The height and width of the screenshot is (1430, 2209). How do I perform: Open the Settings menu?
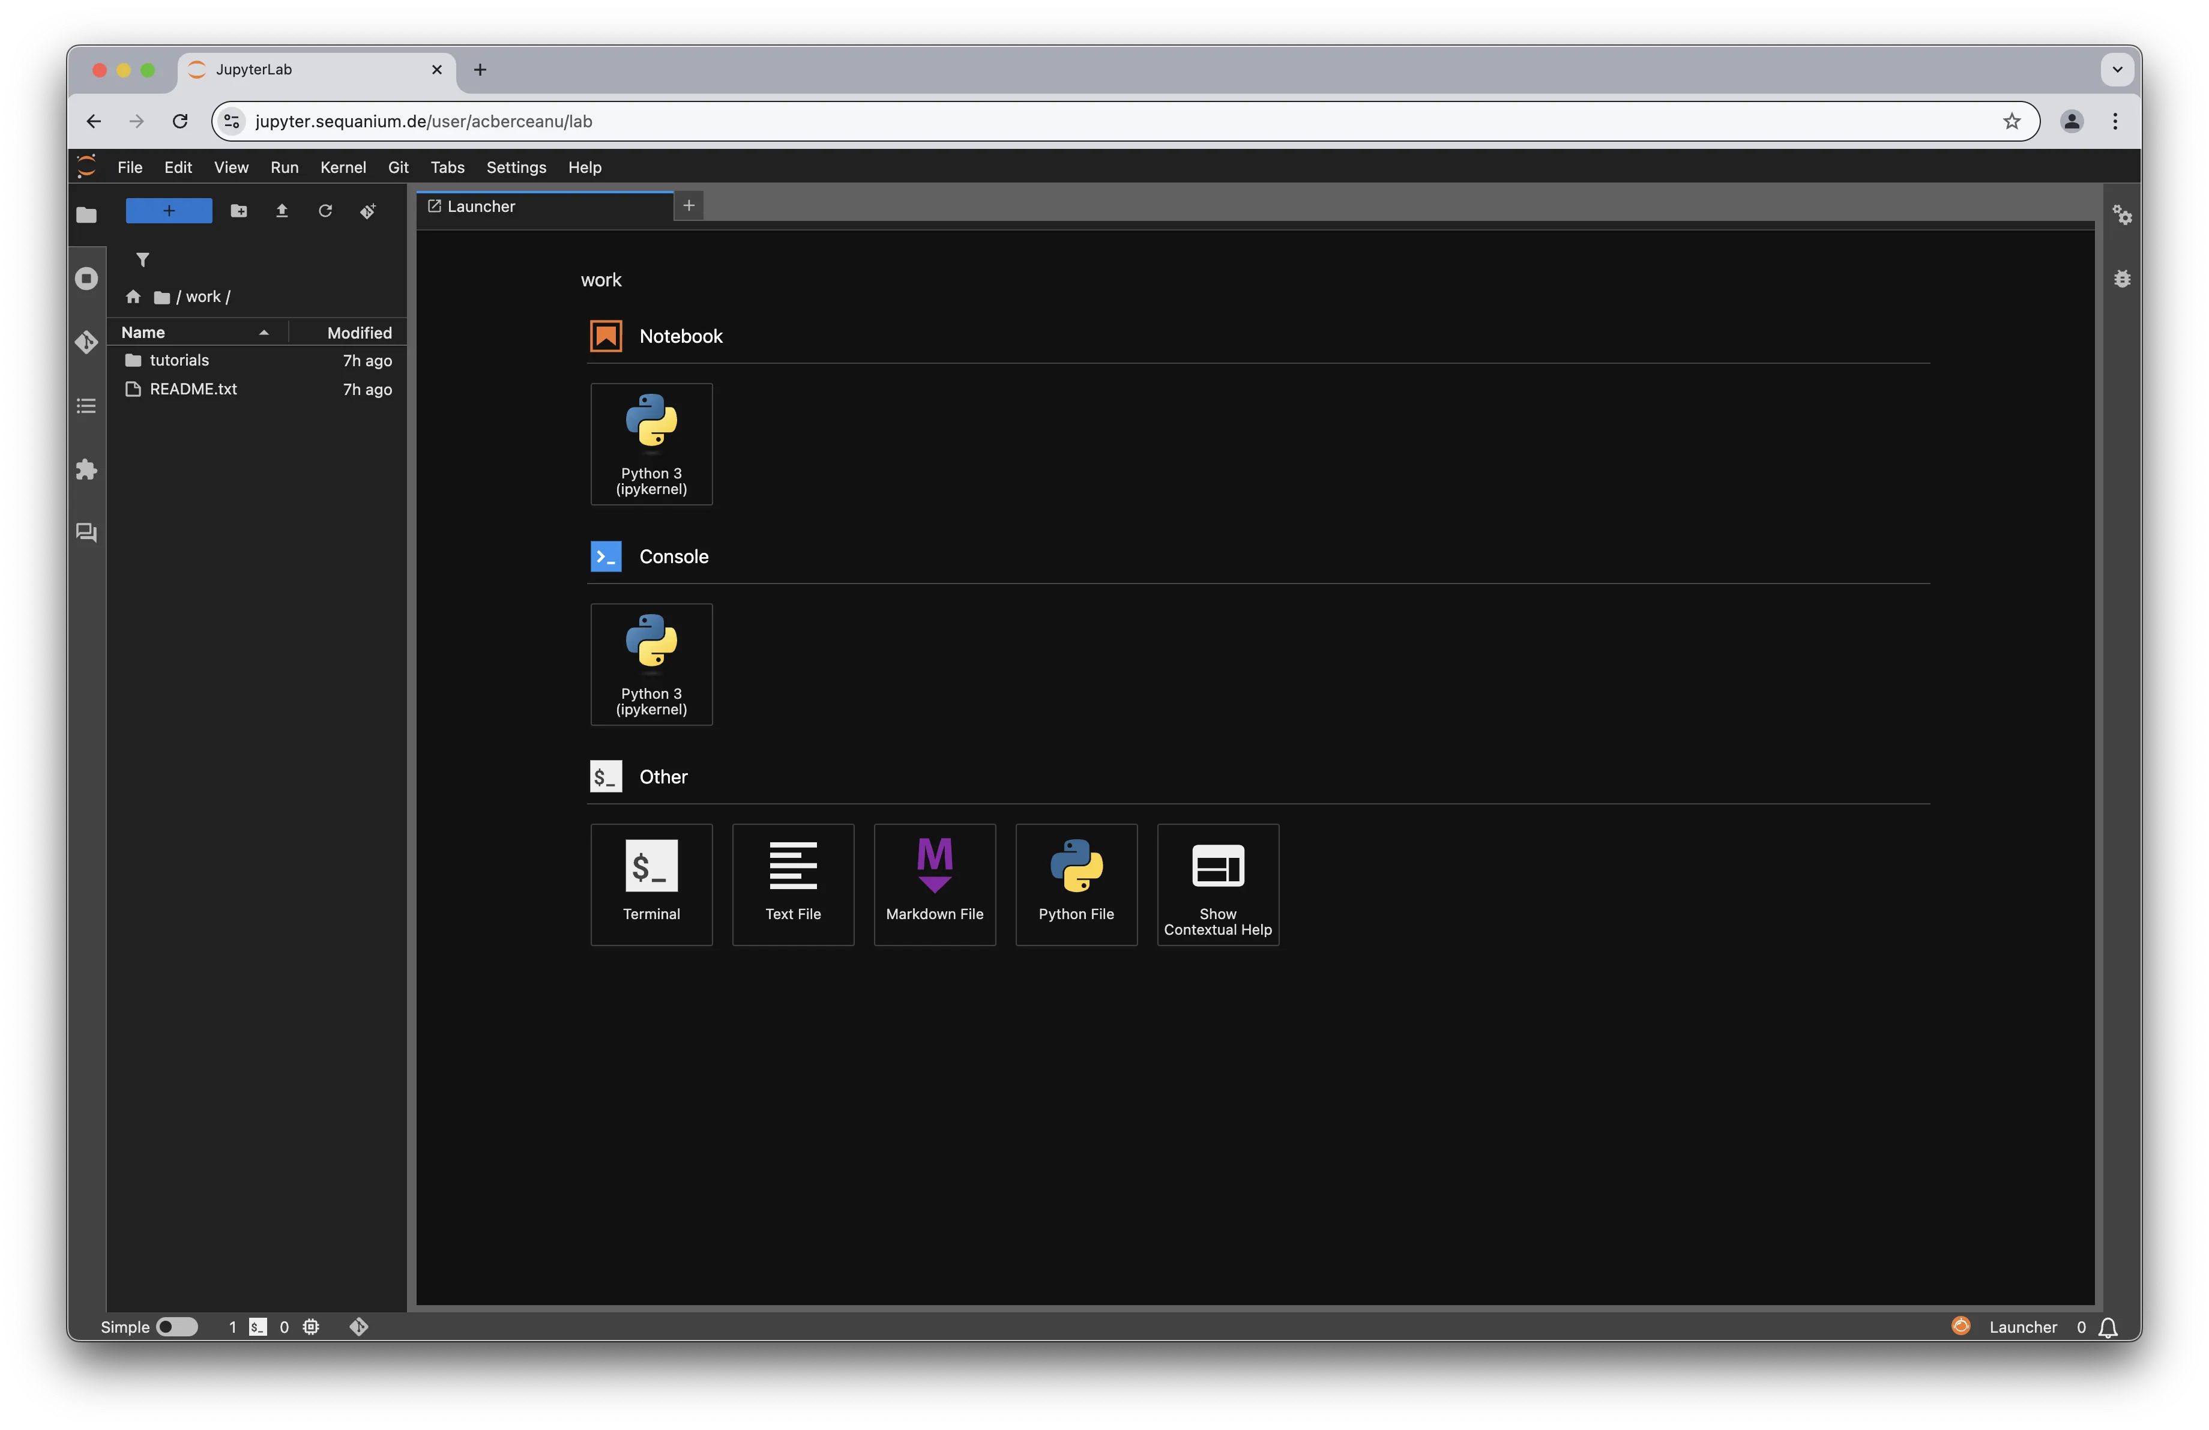516,167
